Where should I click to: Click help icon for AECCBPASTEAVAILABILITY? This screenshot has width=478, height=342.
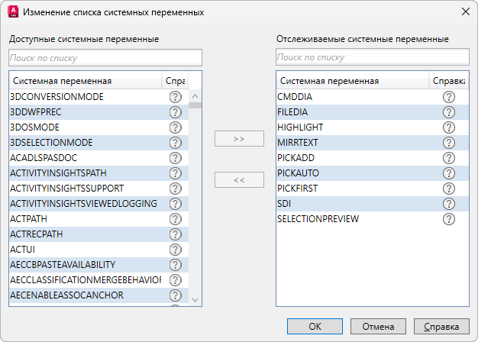point(175,265)
